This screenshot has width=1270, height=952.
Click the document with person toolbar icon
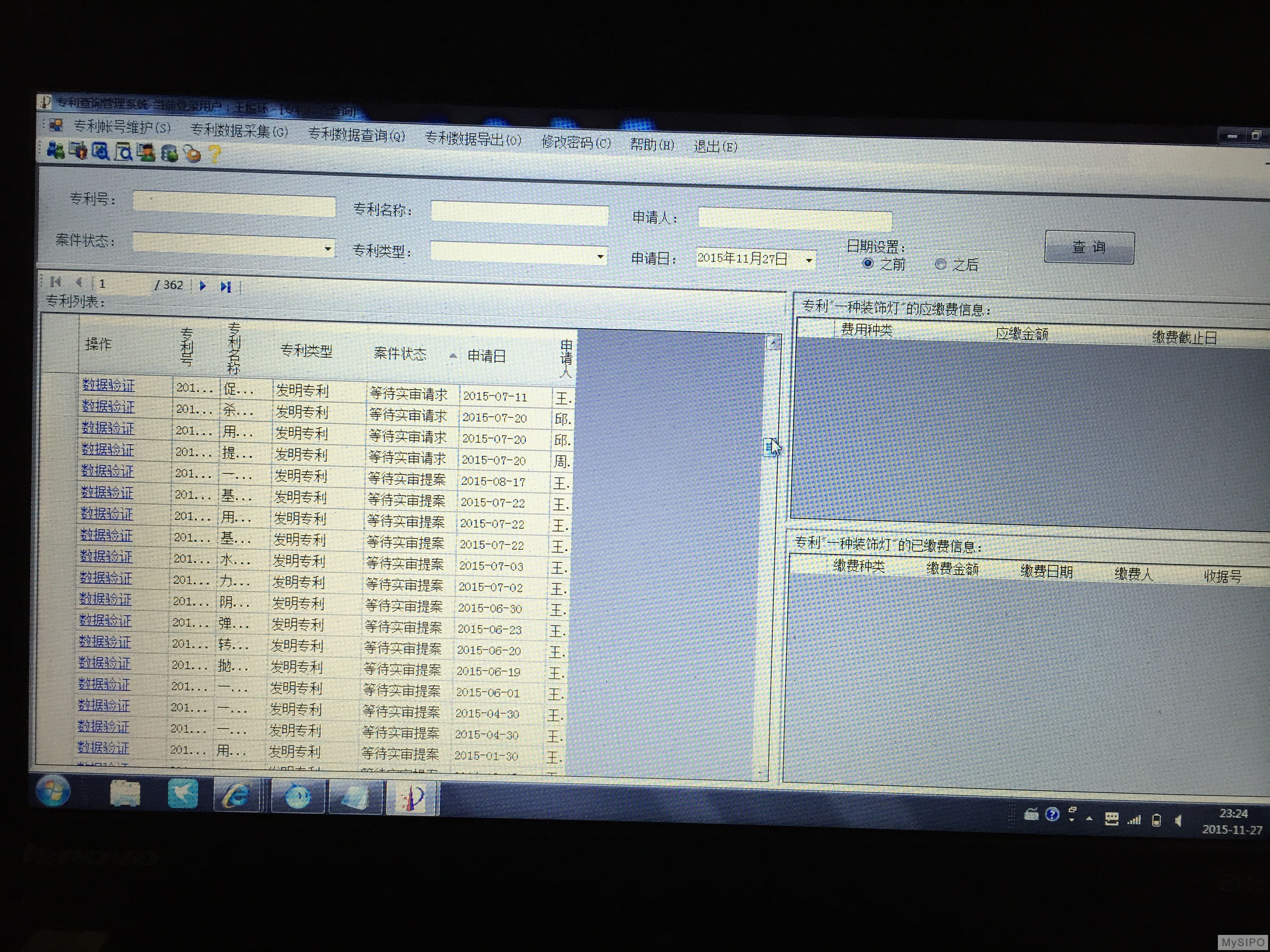pyautogui.click(x=146, y=153)
